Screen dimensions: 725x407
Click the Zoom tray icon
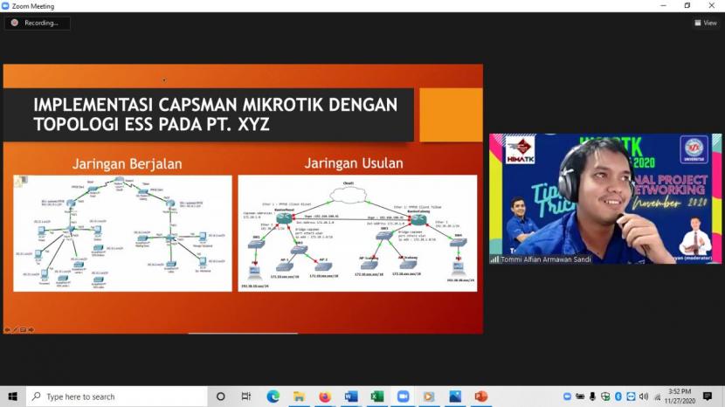(x=567, y=397)
